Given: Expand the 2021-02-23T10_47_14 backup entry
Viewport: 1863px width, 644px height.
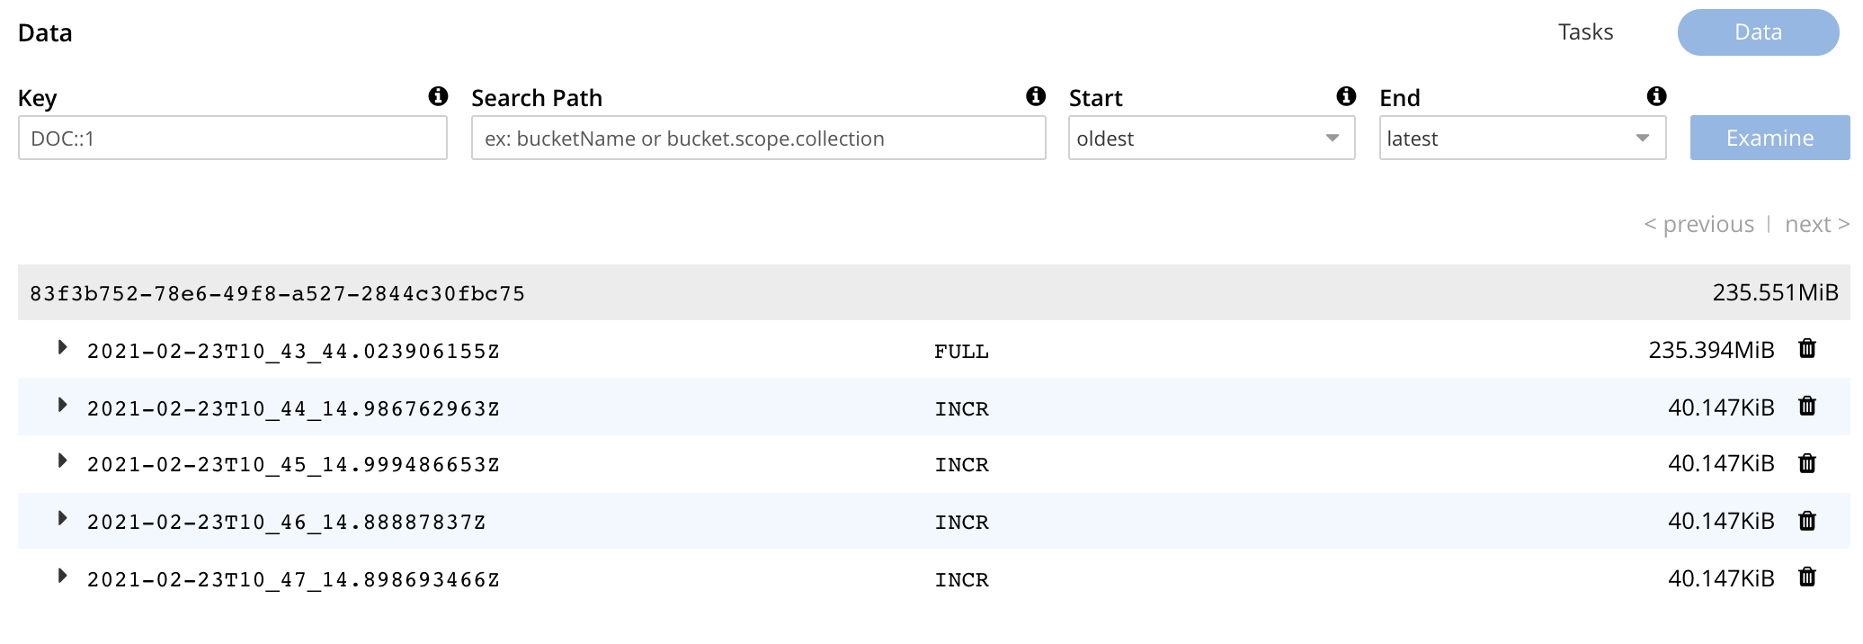Looking at the screenshot, I should pyautogui.click(x=62, y=577).
